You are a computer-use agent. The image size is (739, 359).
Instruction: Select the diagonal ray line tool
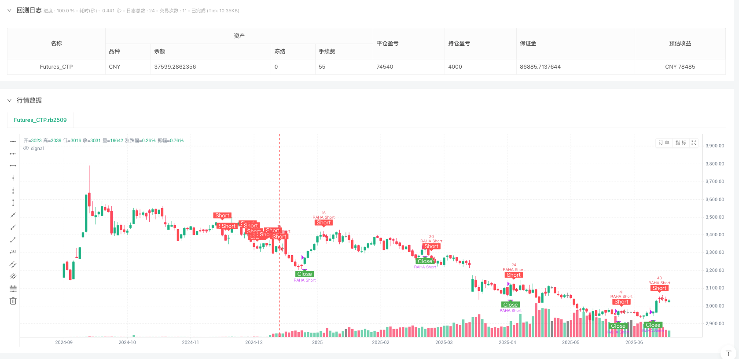13,227
